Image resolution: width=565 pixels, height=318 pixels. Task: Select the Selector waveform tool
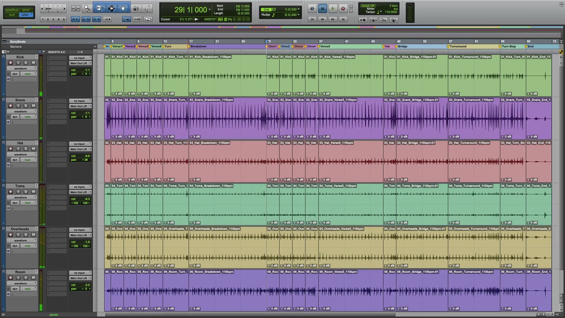point(111,8)
